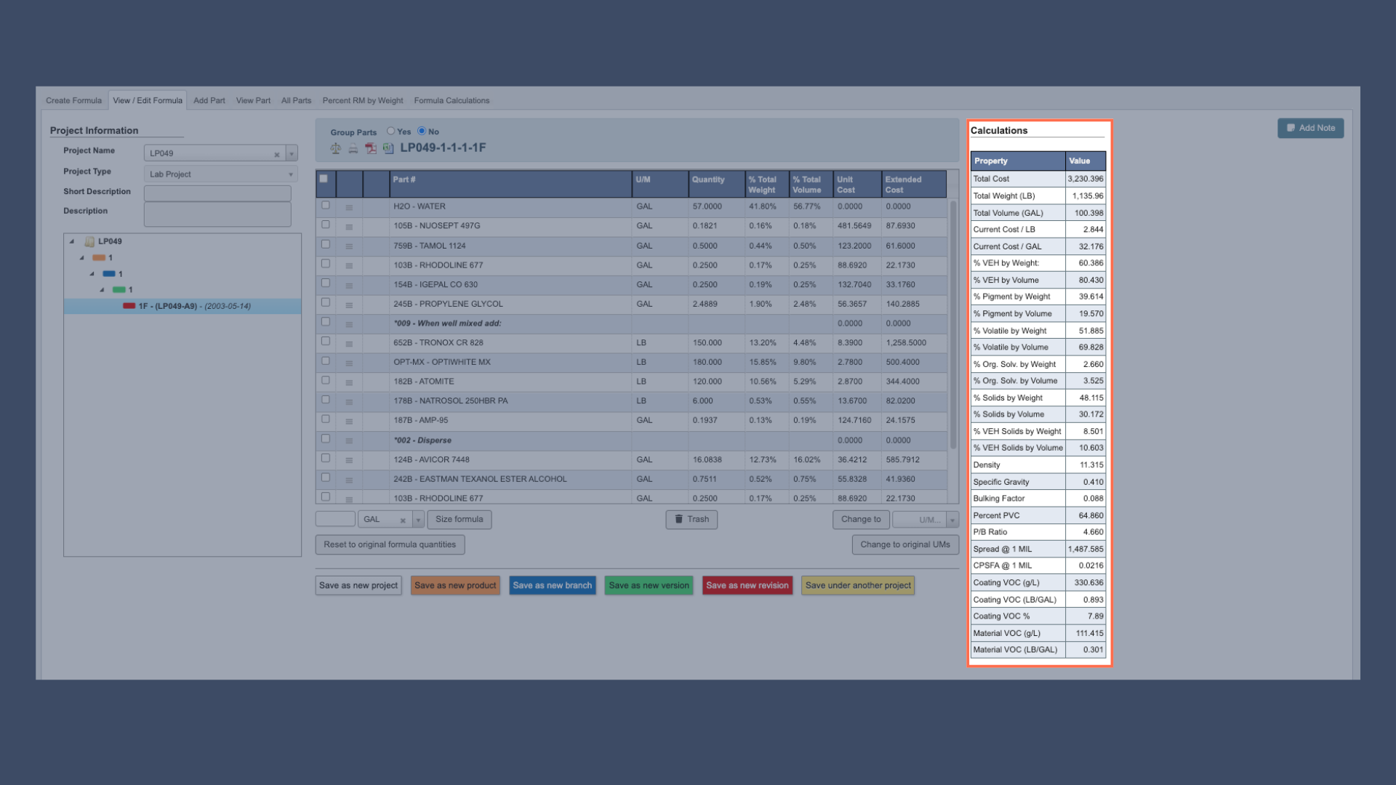This screenshot has width=1396, height=785.
Task: Click Reset to original formula quantities
Action: (389, 544)
